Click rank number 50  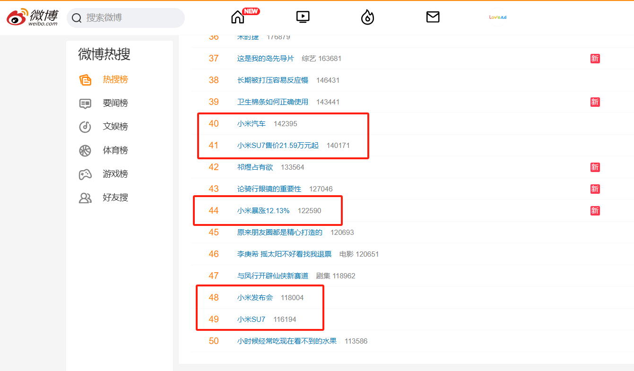point(214,341)
